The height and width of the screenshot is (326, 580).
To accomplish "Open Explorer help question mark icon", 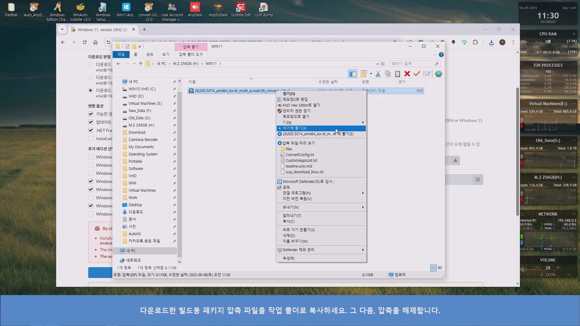I will (x=441, y=55).
